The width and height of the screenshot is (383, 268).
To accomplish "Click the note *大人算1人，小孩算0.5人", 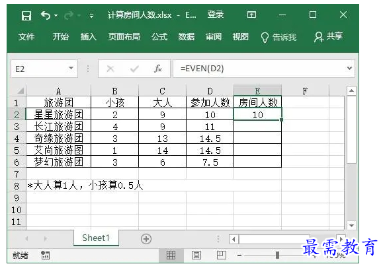I will [85, 185].
